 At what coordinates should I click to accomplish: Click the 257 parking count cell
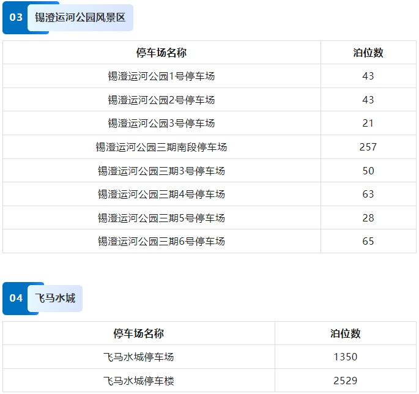[x=368, y=147]
